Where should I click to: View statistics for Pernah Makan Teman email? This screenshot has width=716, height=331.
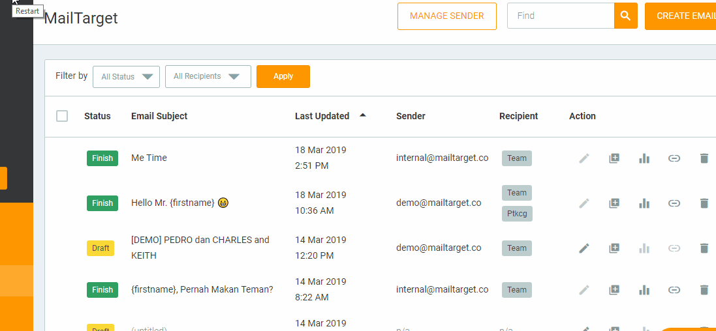644,289
